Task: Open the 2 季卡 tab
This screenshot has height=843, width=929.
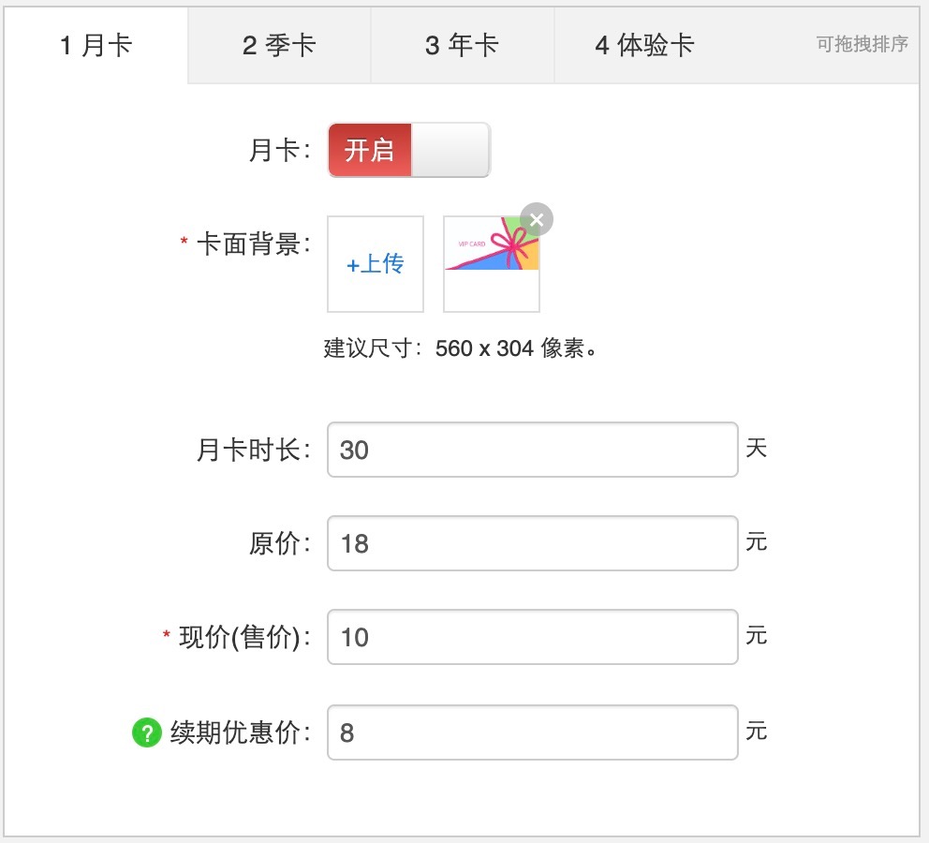Action: click(x=279, y=45)
